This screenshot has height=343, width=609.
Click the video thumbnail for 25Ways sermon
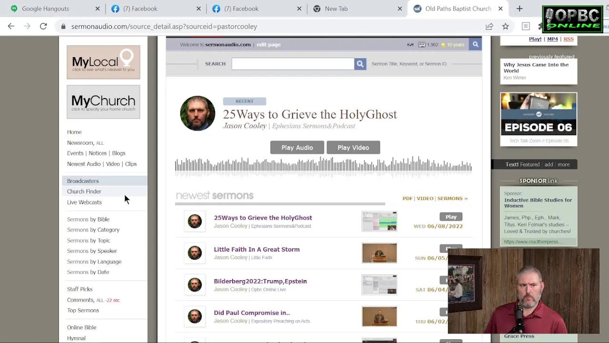(x=379, y=221)
